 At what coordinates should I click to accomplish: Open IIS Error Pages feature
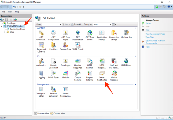pyautogui.click(x=65, y=62)
